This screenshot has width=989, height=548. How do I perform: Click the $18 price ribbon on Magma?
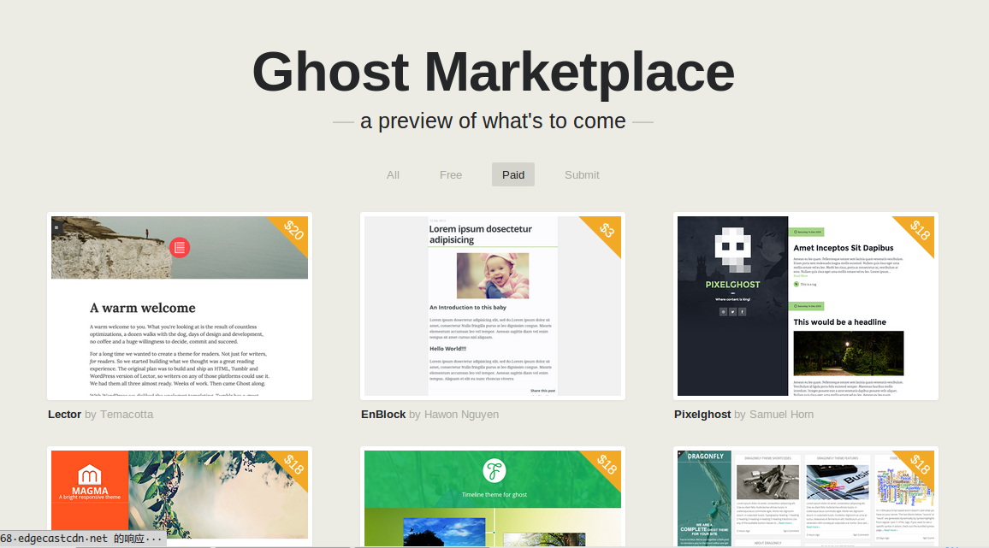(x=293, y=465)
